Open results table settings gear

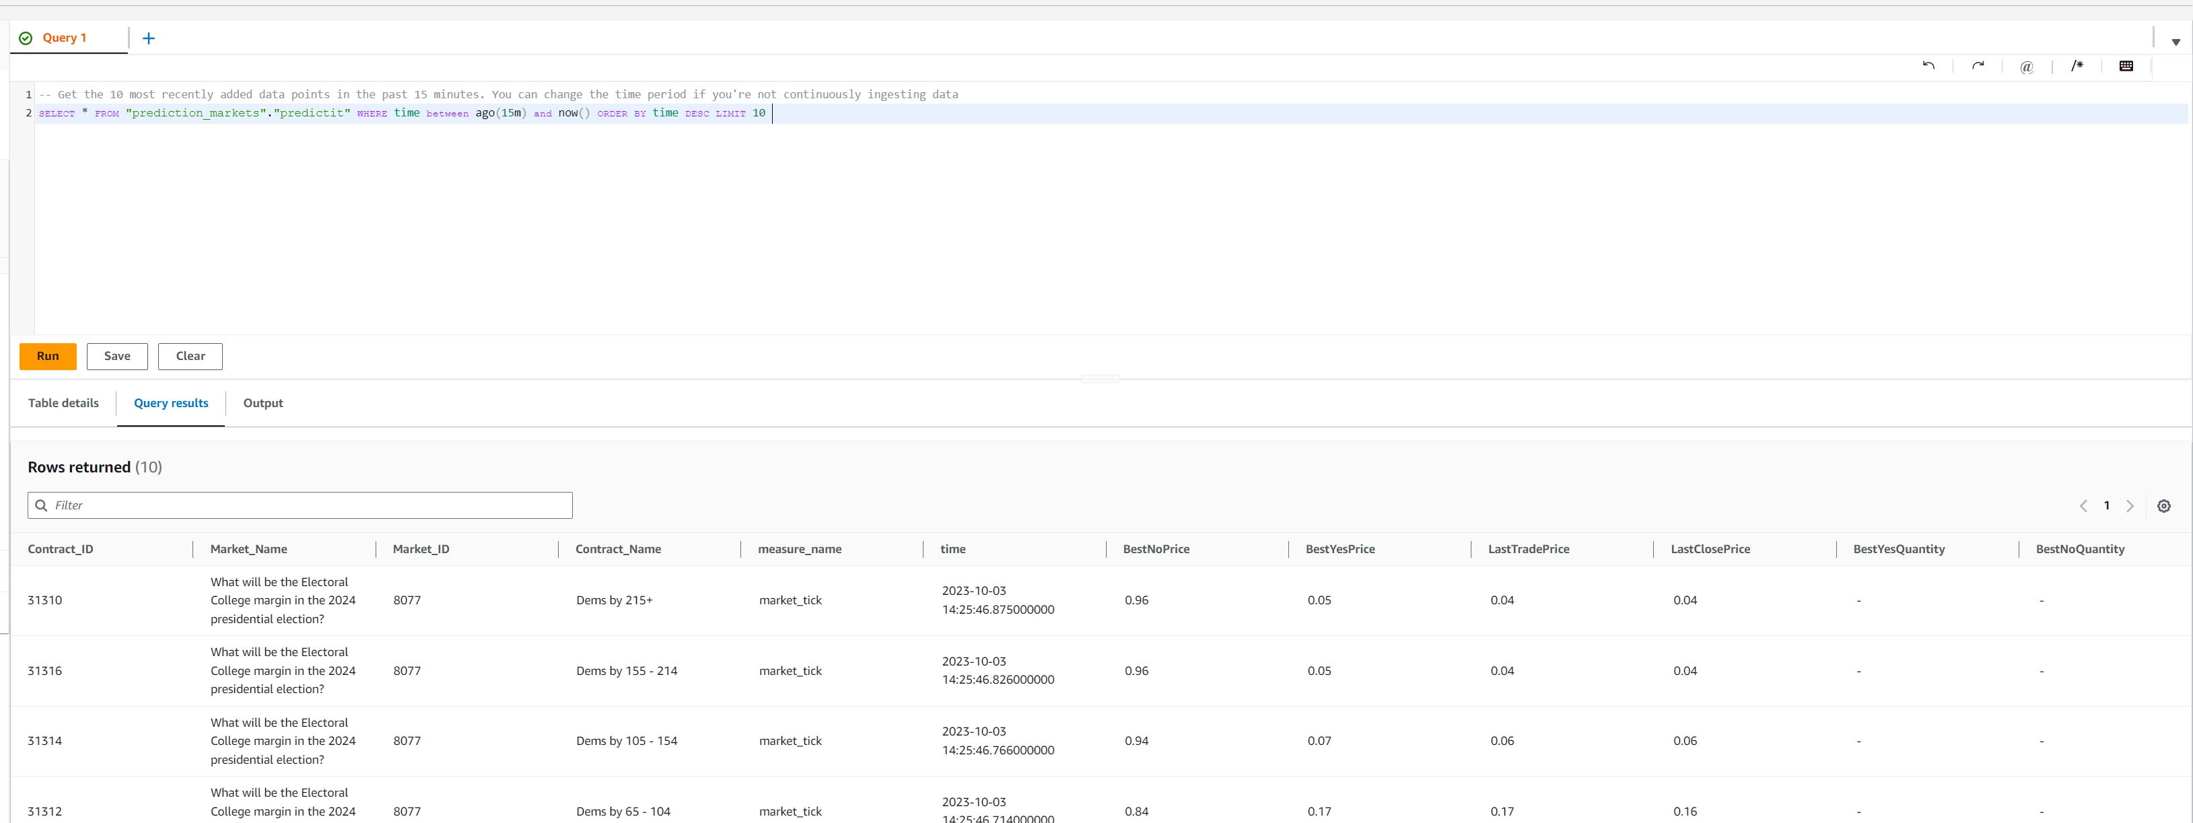[x=2164, y=505]
